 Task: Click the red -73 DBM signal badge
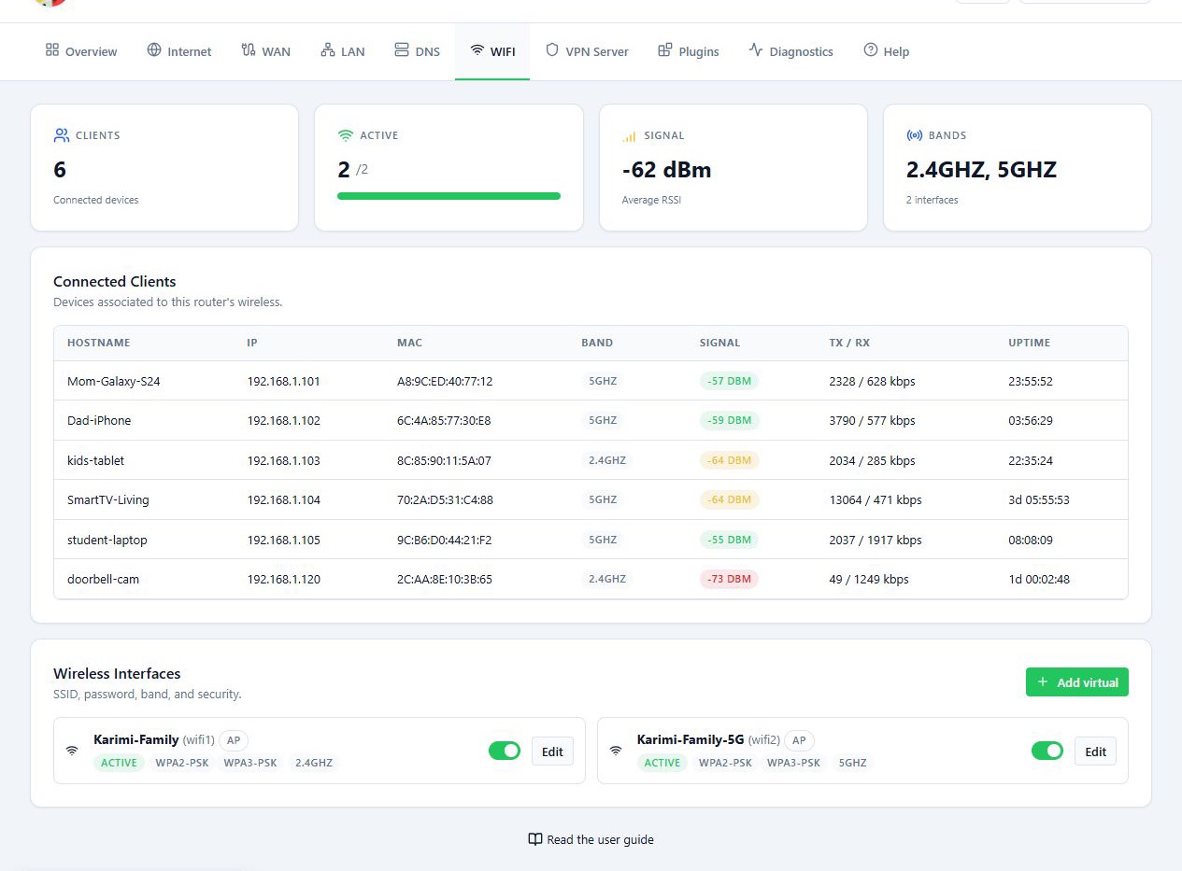730,579
